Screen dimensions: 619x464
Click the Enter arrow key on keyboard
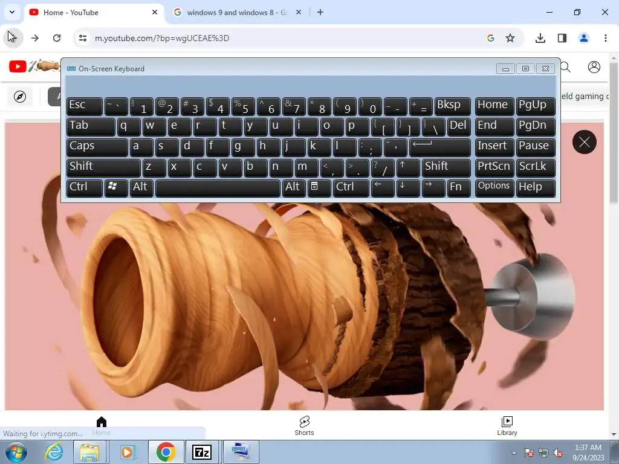pyautogui.click(x=440, y=147)
